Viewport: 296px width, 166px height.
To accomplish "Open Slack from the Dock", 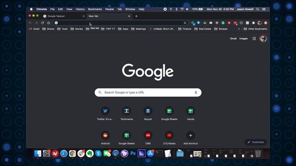I will tap(81, 154).
